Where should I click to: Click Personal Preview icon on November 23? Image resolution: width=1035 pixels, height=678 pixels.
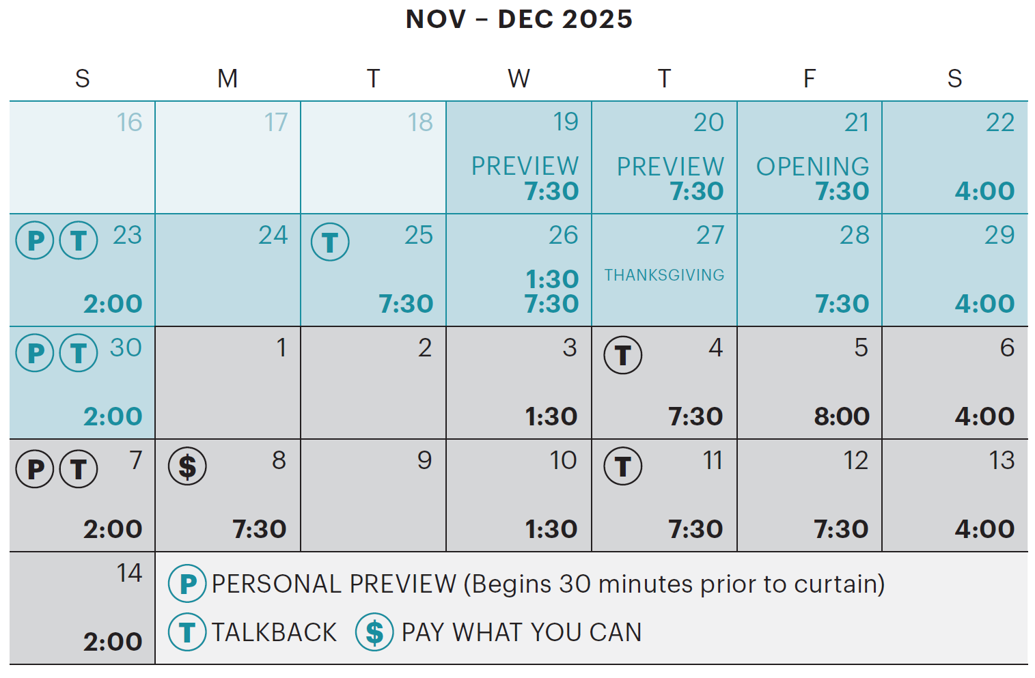35,240
